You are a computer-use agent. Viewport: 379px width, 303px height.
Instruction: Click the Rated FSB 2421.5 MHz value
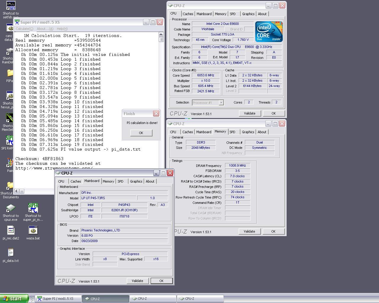tap(206, 91)
